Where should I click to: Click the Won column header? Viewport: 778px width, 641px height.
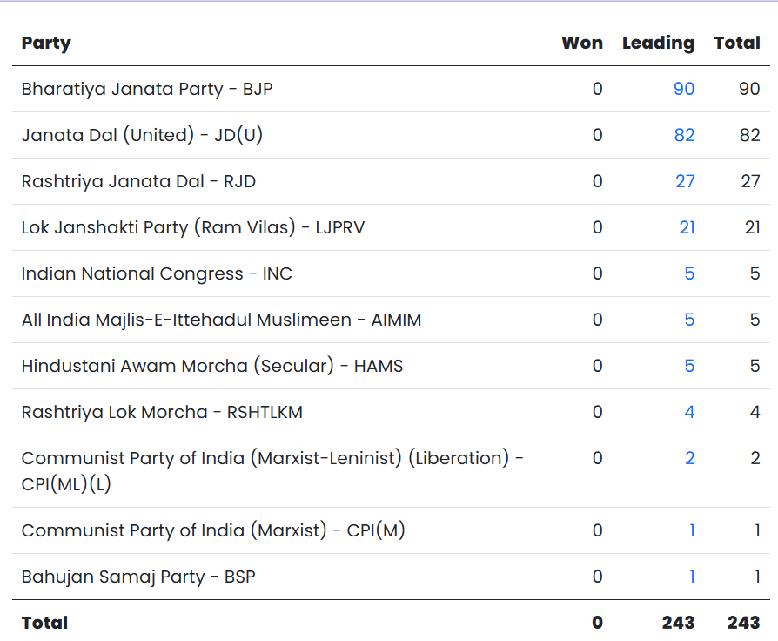(582, 43)
